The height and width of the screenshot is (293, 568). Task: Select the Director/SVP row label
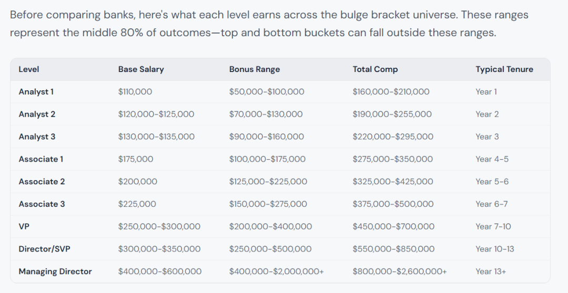point(45,249)
